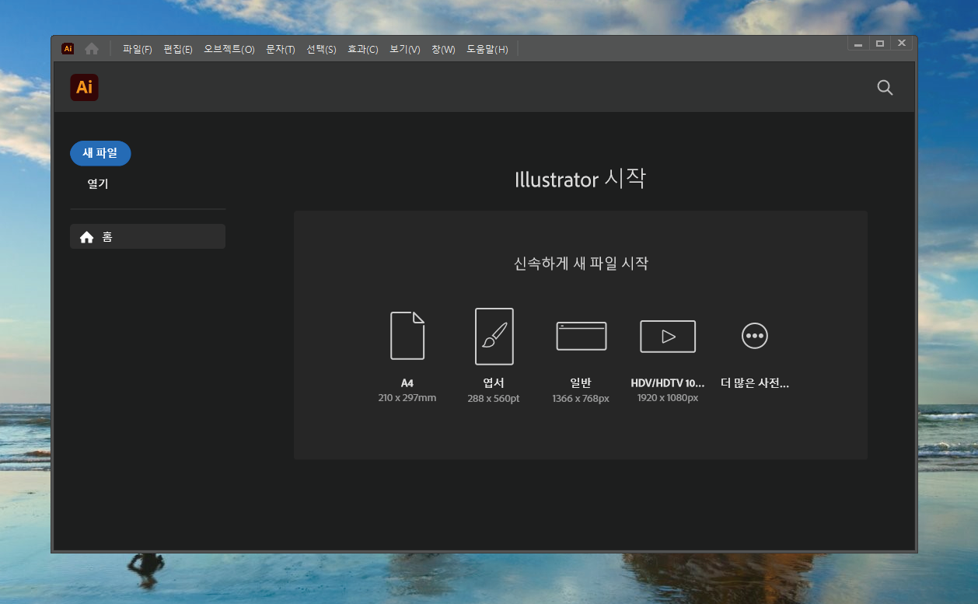The height and width of the screenshot is (604, 978).
Task: Open the 도움말(H) menu
Action: 487,49
